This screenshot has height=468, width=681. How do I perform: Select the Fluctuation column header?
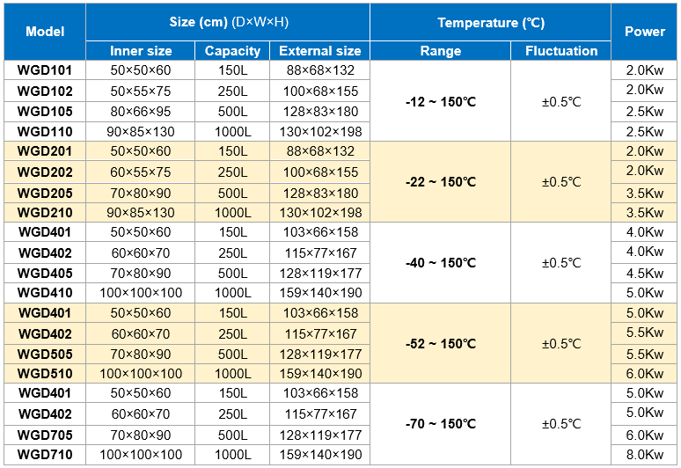[x=560, y=51]
